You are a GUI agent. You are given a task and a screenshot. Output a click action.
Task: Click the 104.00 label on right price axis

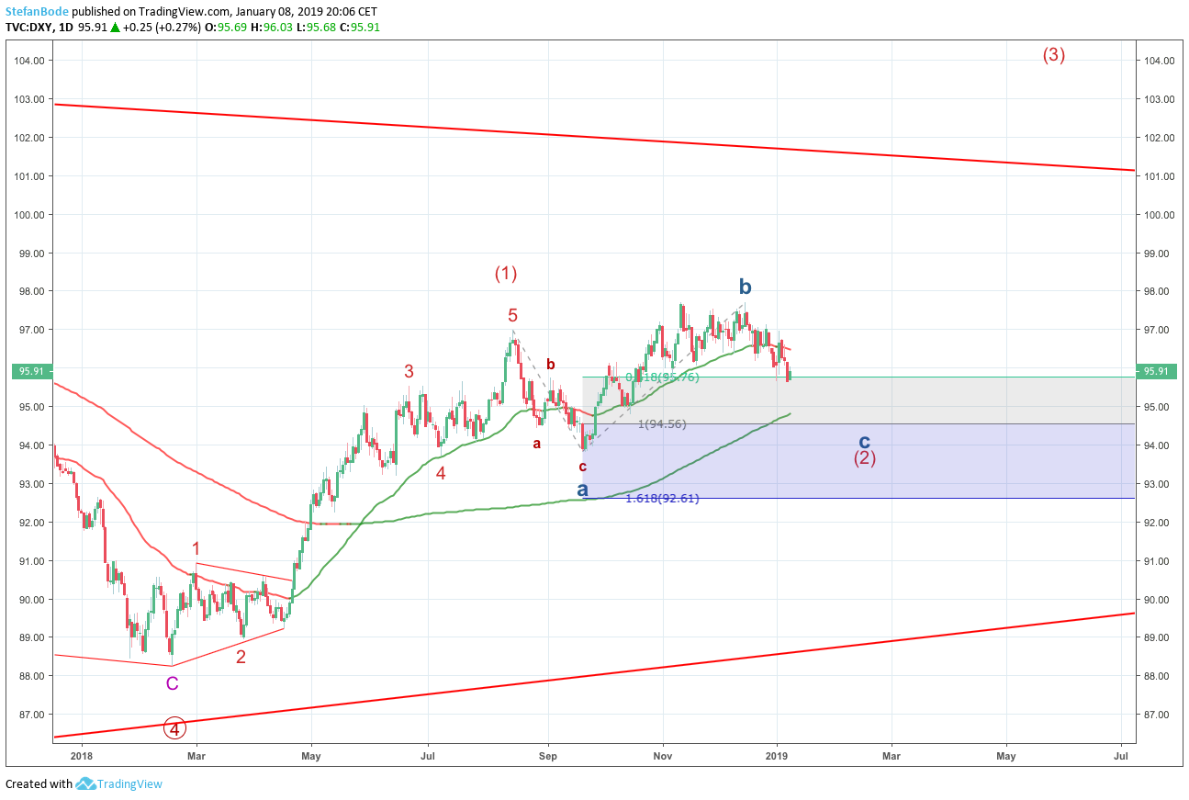1159,61
